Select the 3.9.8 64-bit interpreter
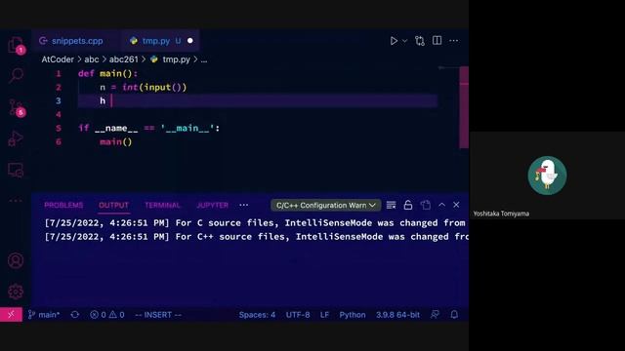 [x=397, y=314]
